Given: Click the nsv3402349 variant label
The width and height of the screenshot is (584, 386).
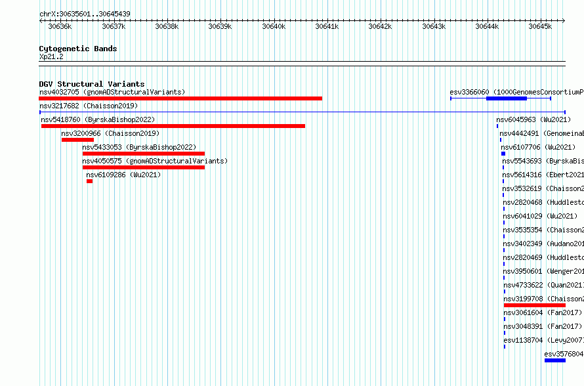Looking at the screenshot, I should click(x=543, y=244).
